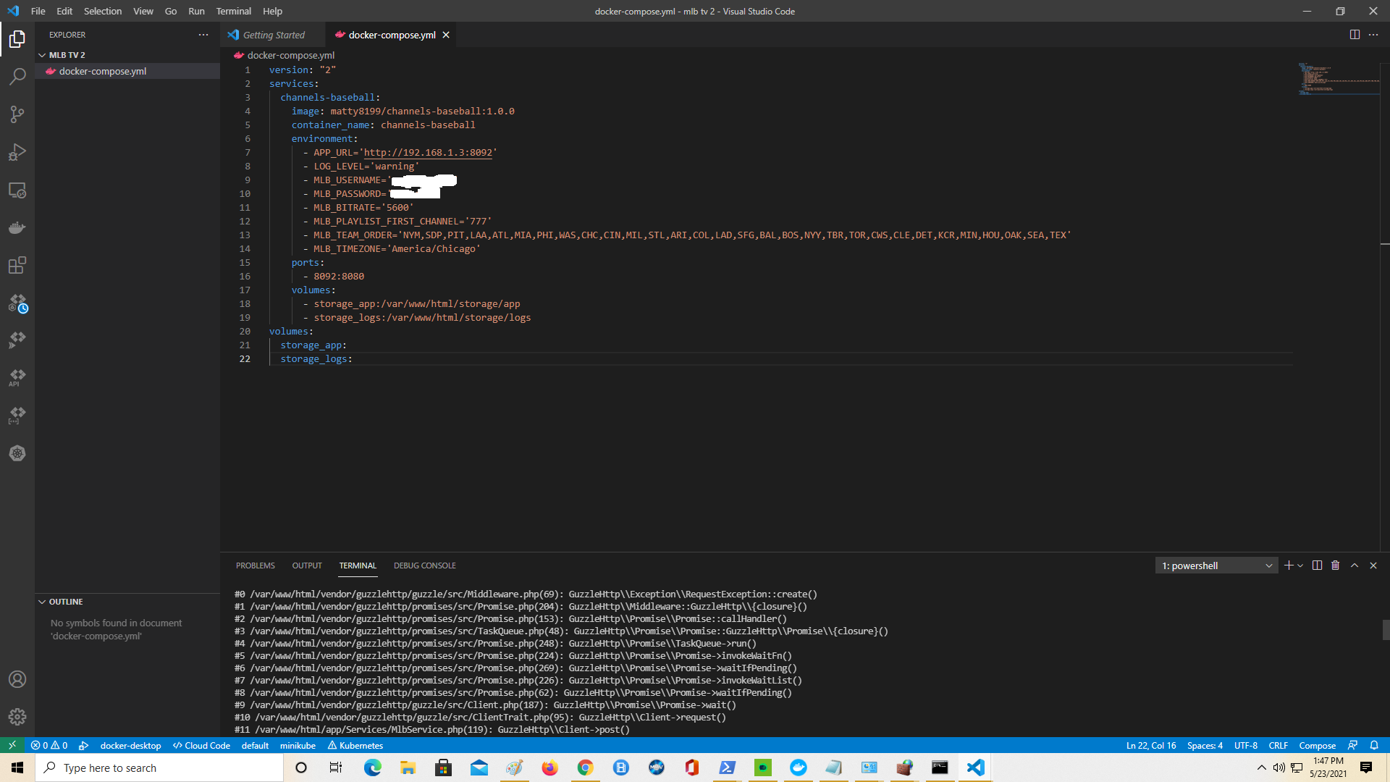Kill the terminal with trash icon

tap(1336, 566)
